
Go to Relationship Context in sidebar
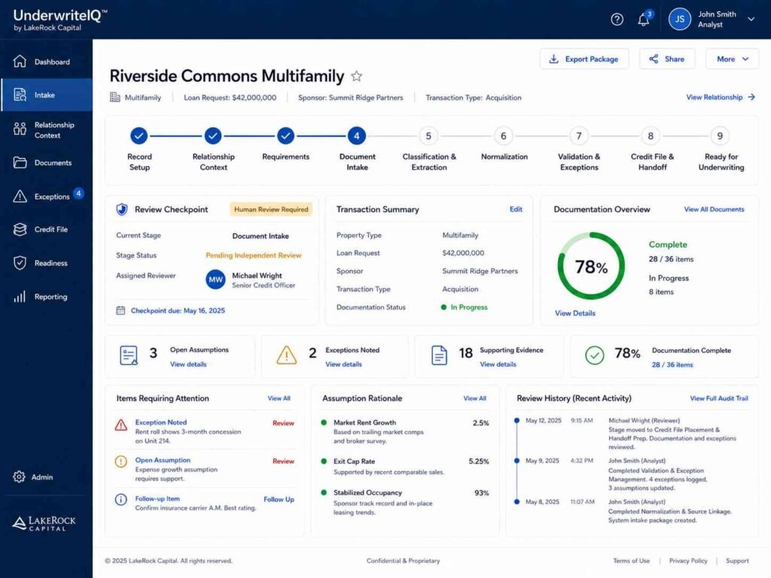46,129
